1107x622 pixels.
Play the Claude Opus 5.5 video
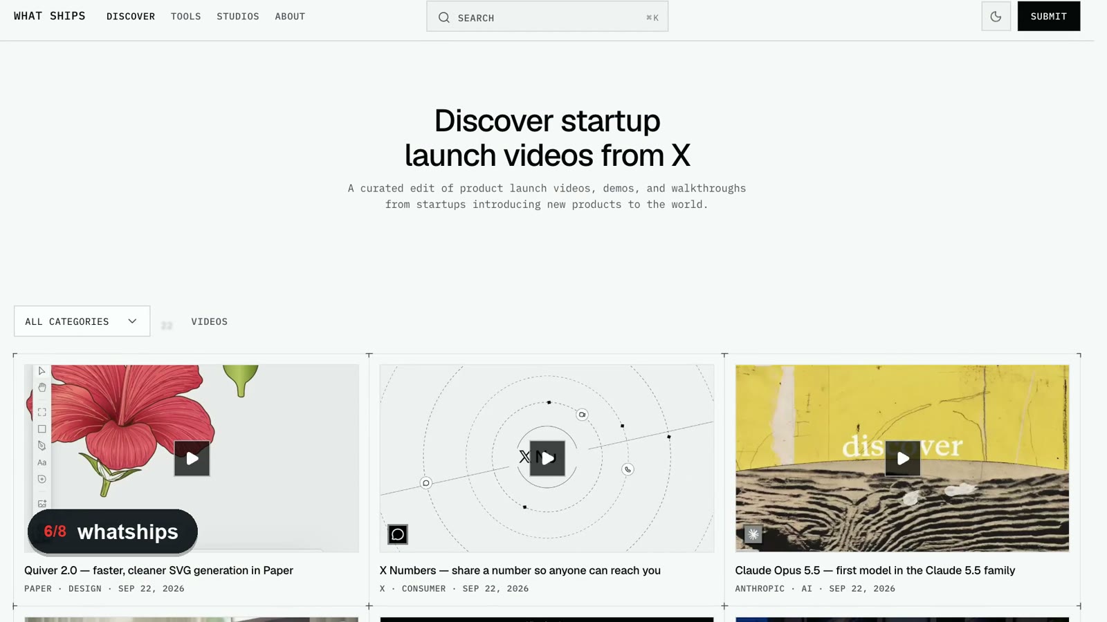(x=903, y=458)
